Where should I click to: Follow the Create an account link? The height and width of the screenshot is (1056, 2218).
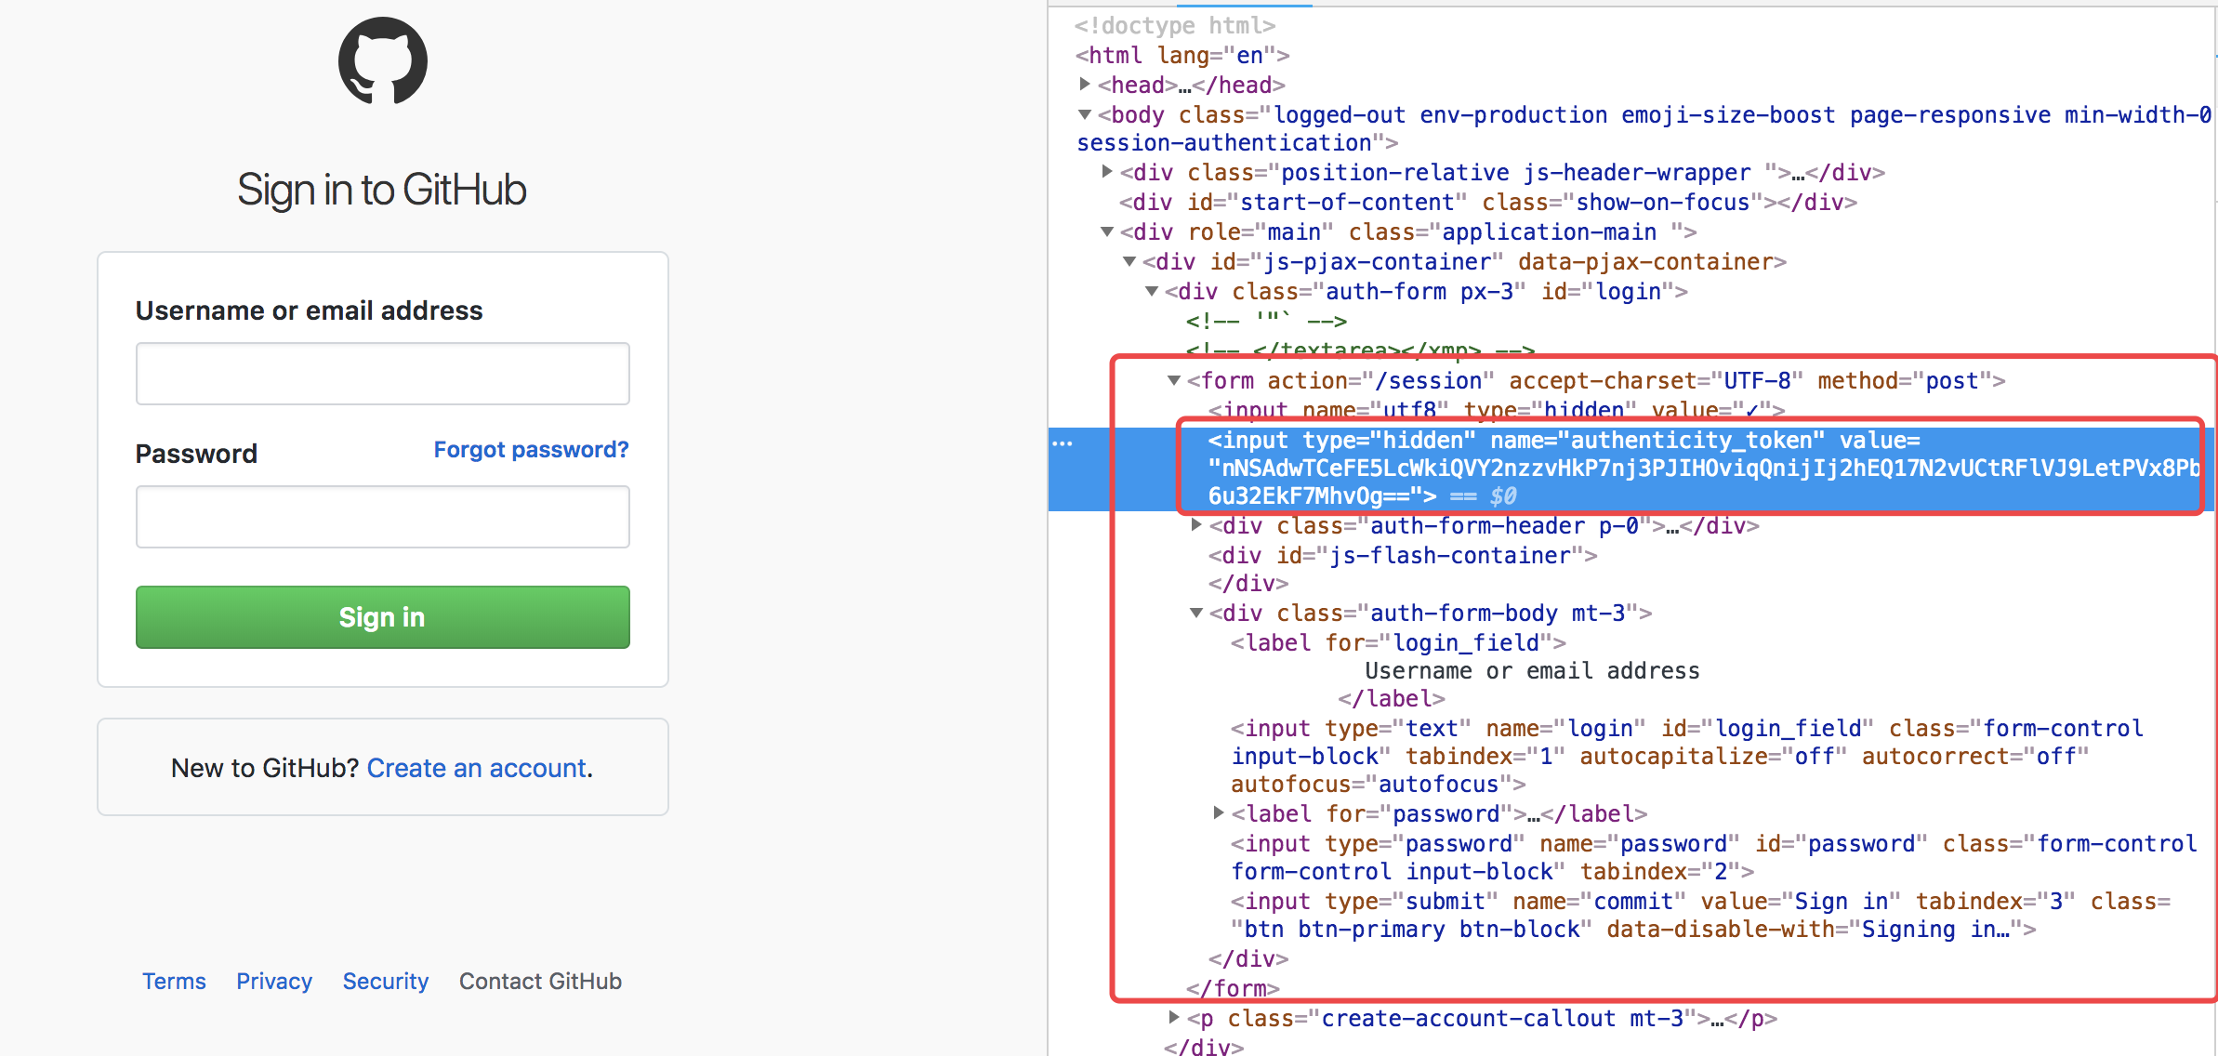click(477, 768)
